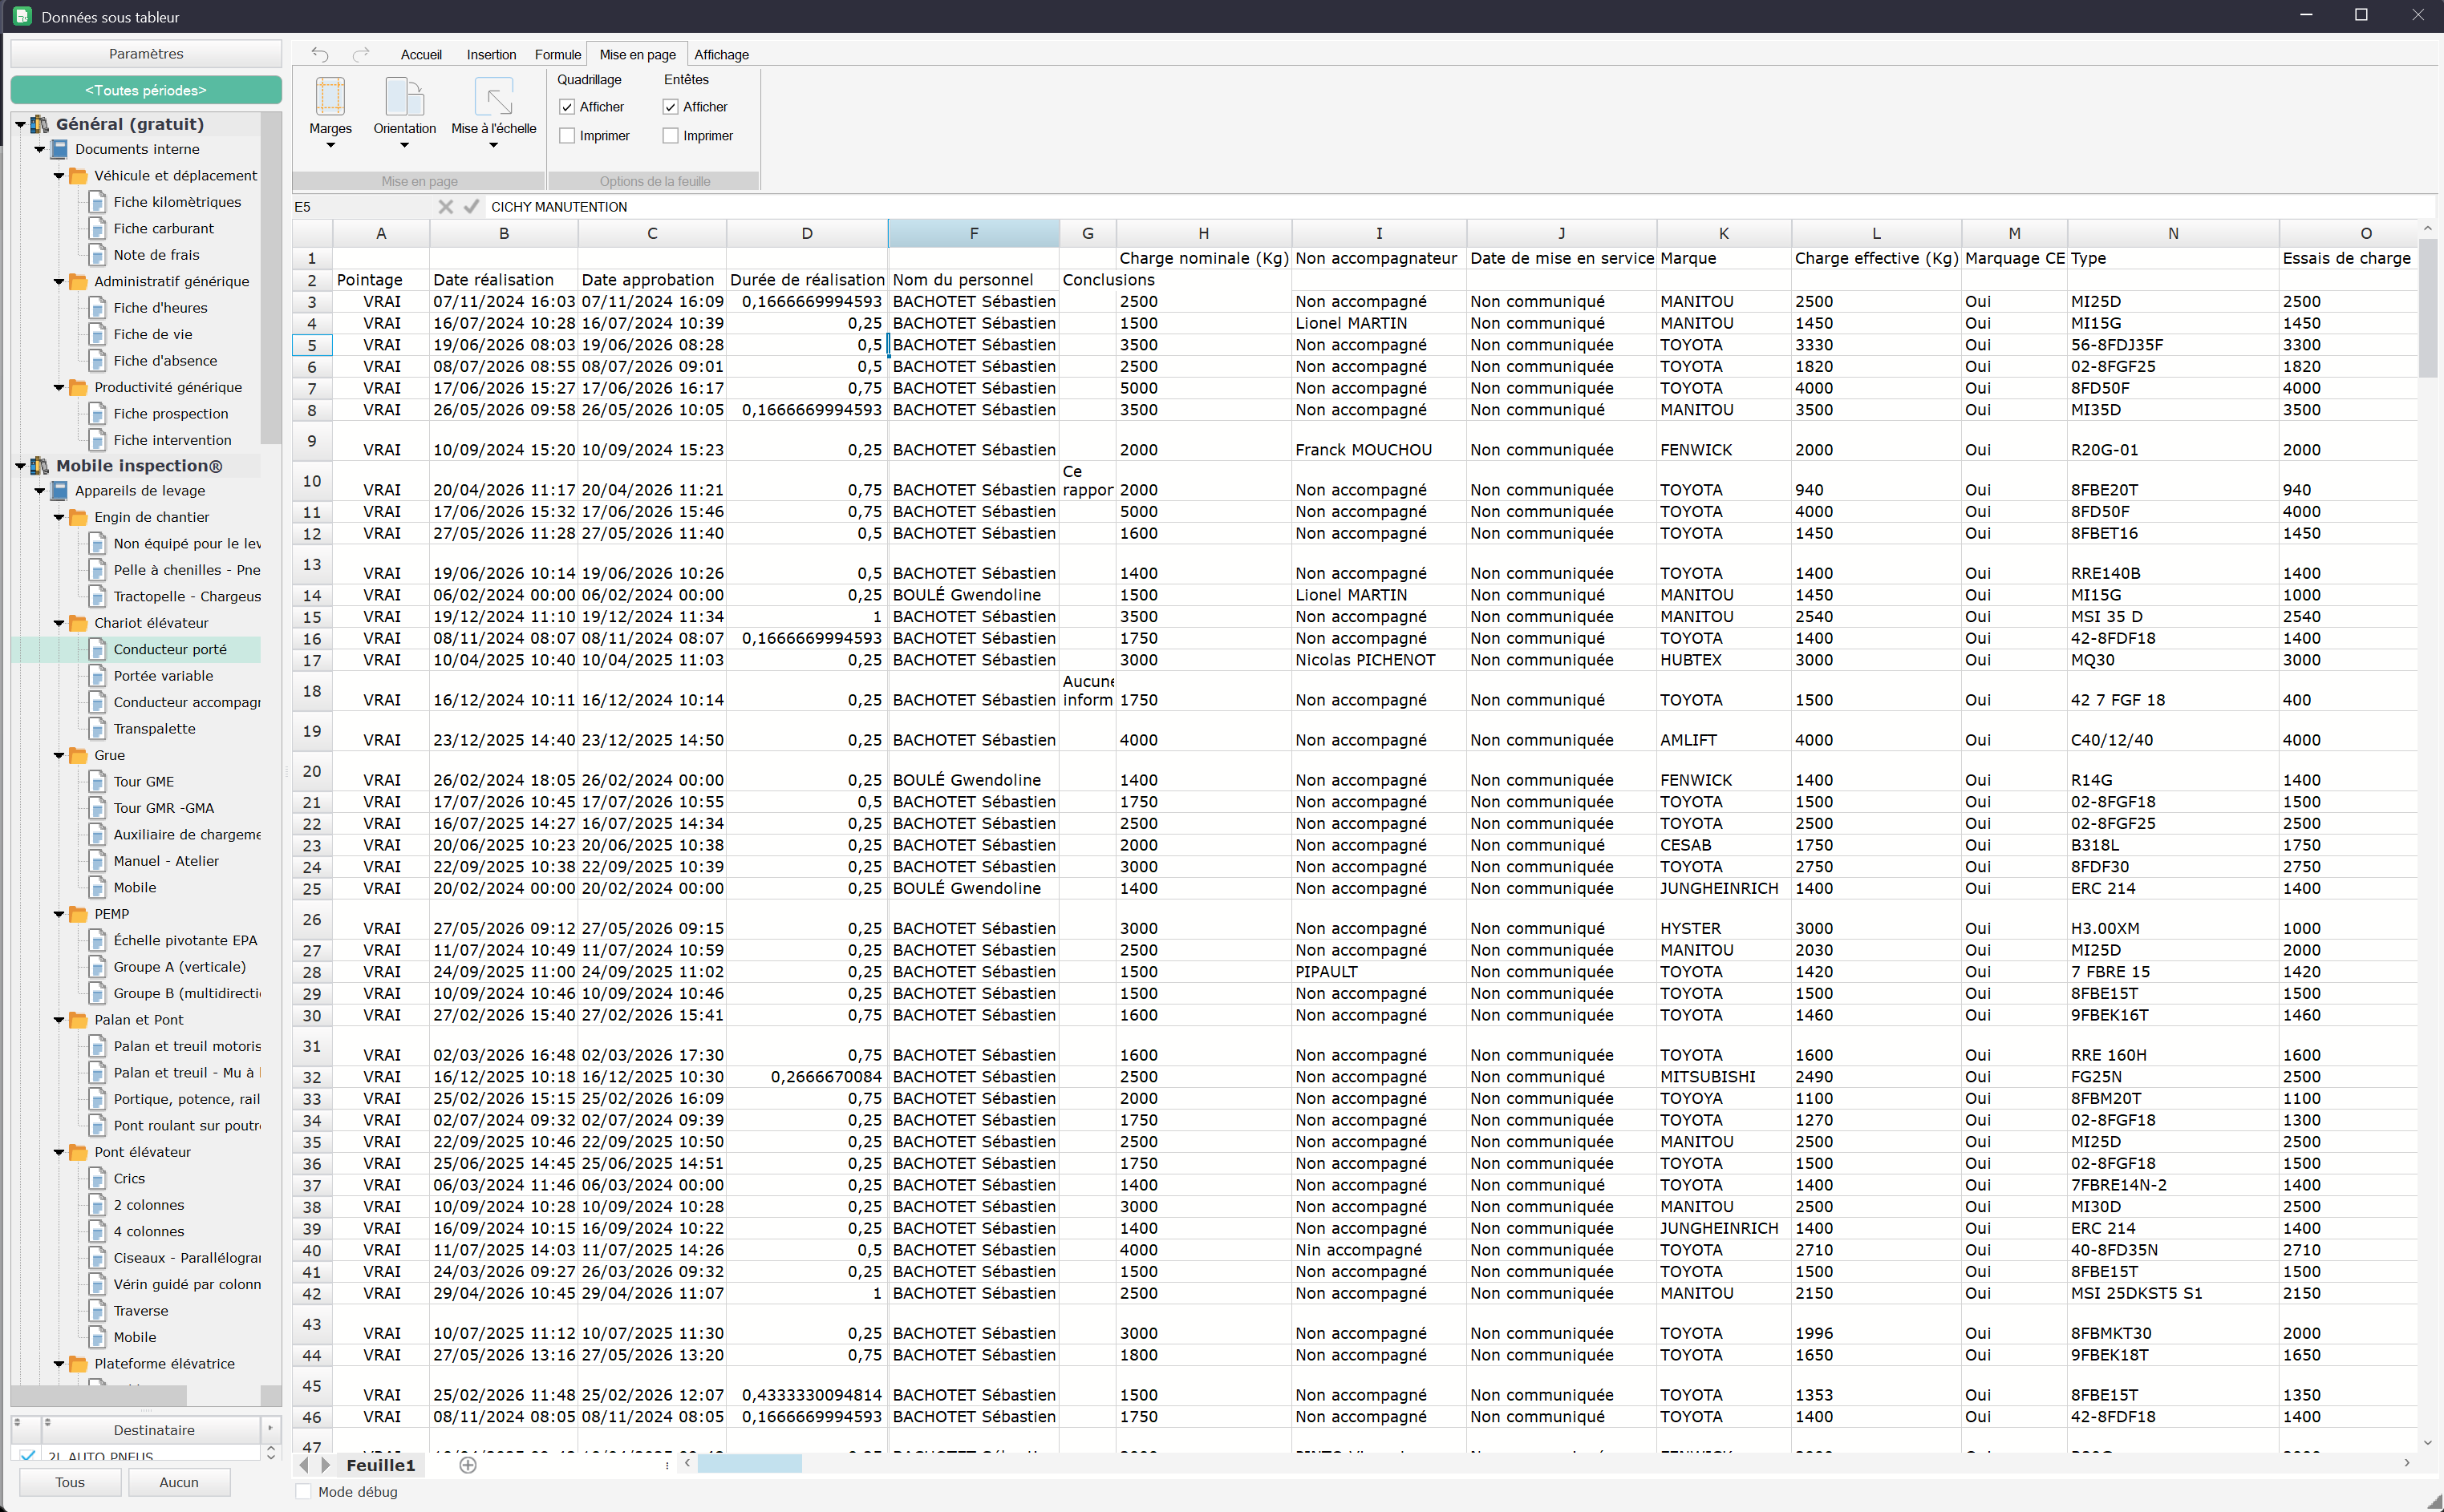Open the Portée variable document
2444x1512 pixels.
(163, 676)
